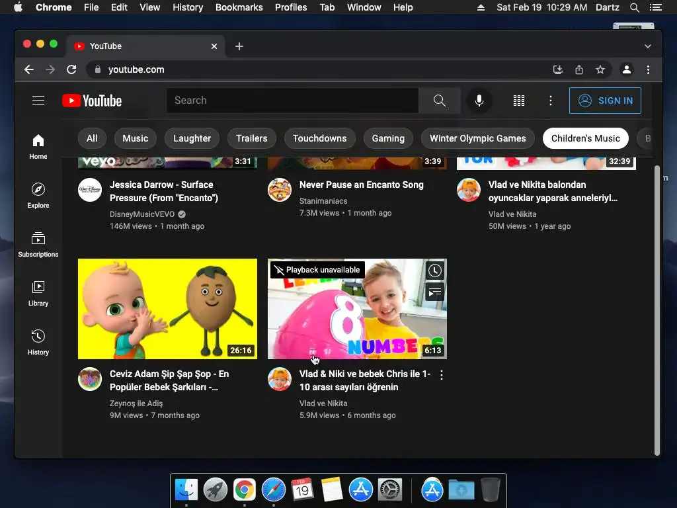
Task: Click the search magnifier button
Action: click(x=439, y=101)
